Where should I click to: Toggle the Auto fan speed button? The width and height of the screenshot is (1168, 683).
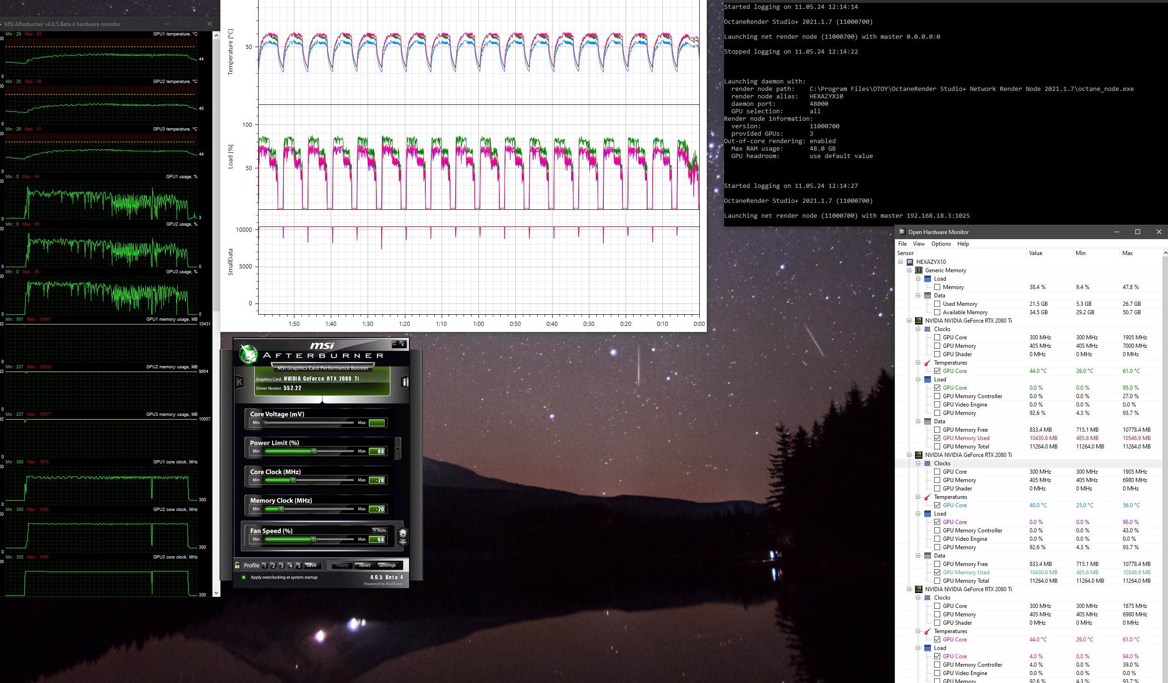tap(380, 530)
